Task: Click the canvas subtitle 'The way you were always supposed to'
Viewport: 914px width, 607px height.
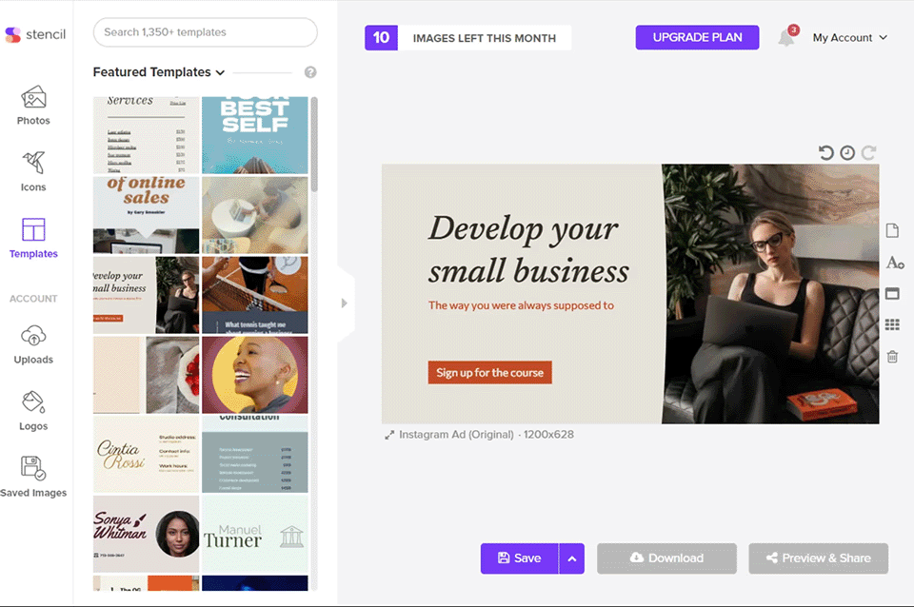Action: click(521, 305)
